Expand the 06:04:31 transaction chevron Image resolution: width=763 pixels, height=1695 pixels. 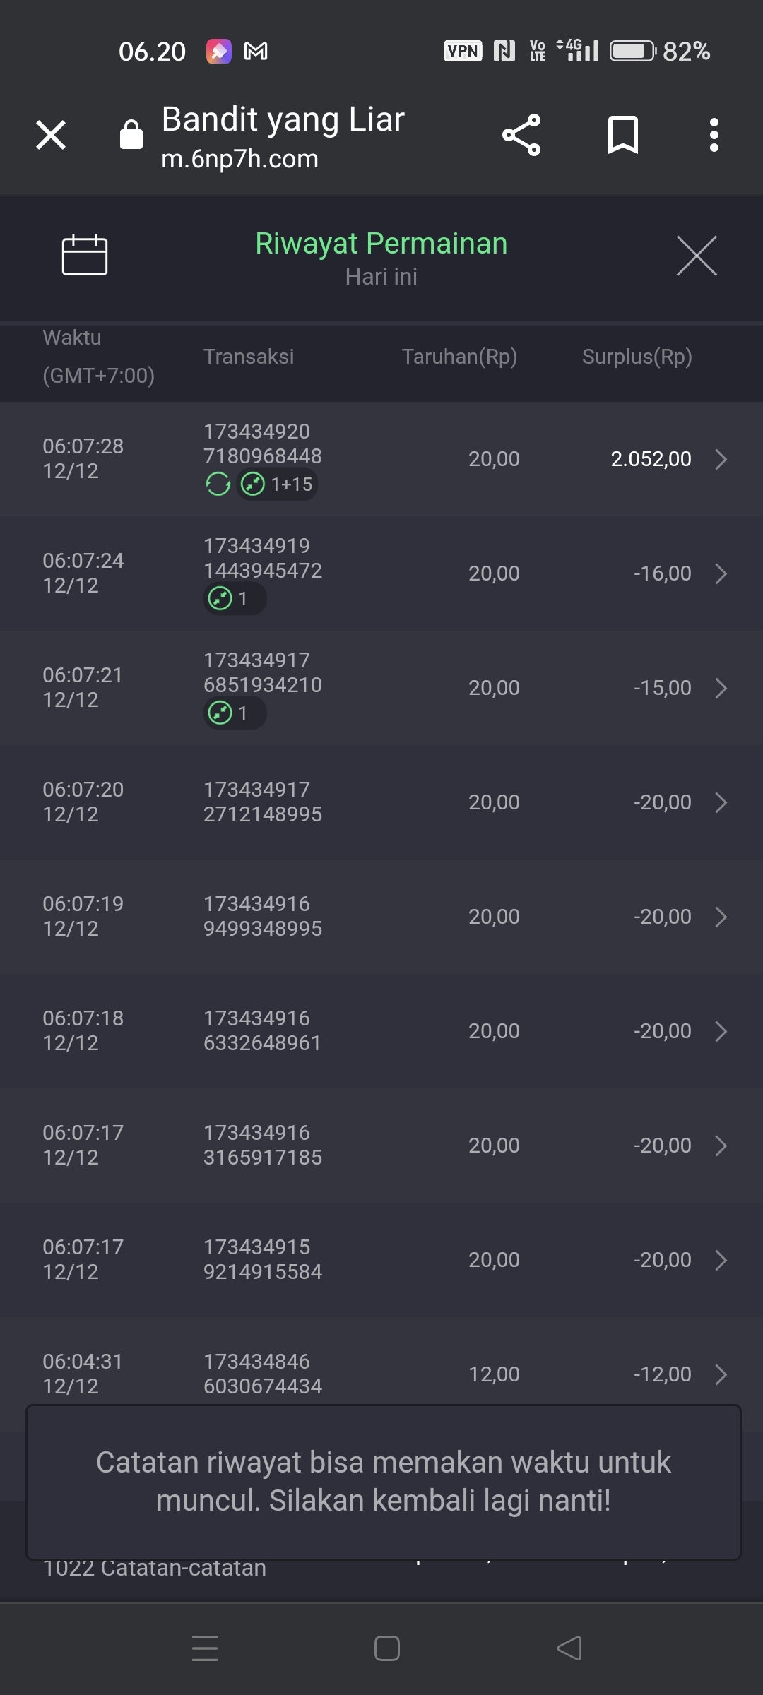pos(721,1374)
